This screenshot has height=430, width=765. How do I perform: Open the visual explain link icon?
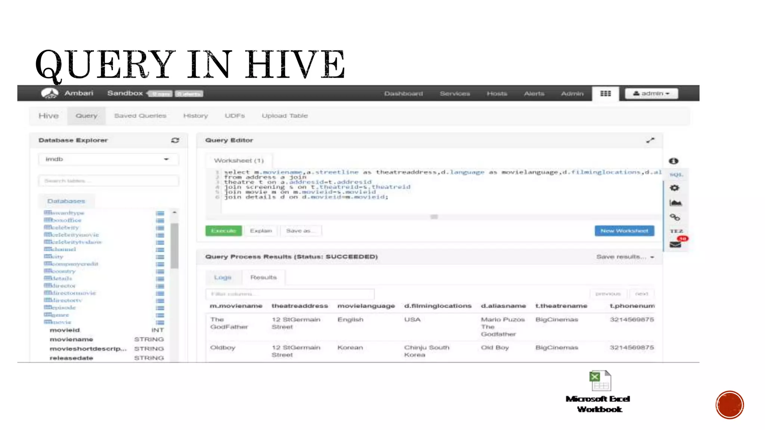675,217
